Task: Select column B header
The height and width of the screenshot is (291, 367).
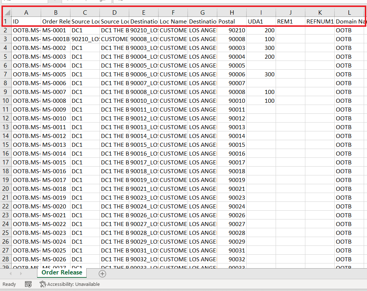Action: point(56,12)
